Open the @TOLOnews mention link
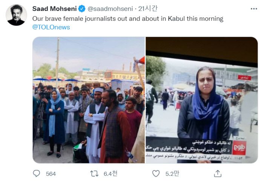Image resolution: width=264 pixels, height=183 pixels. (51, 27)
